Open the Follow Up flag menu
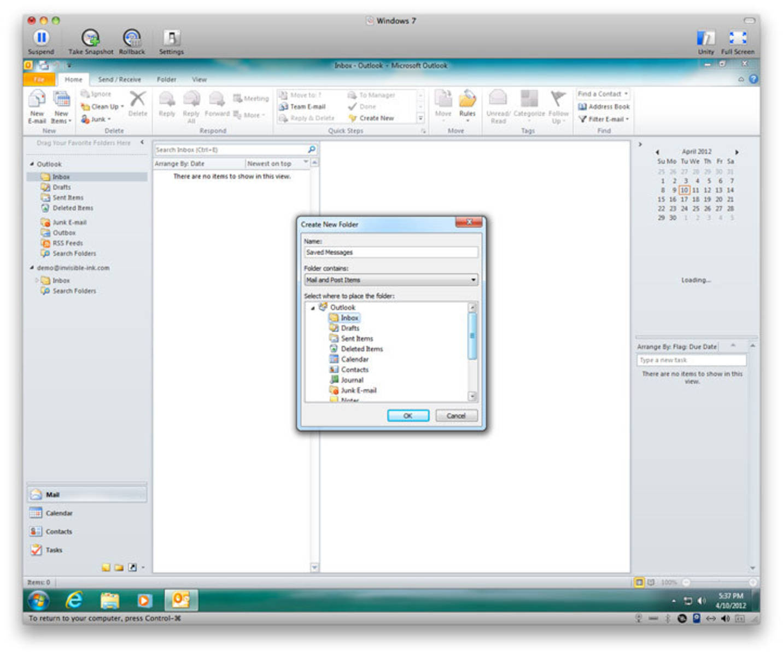The image size is (783, 656). click(558, 107)
